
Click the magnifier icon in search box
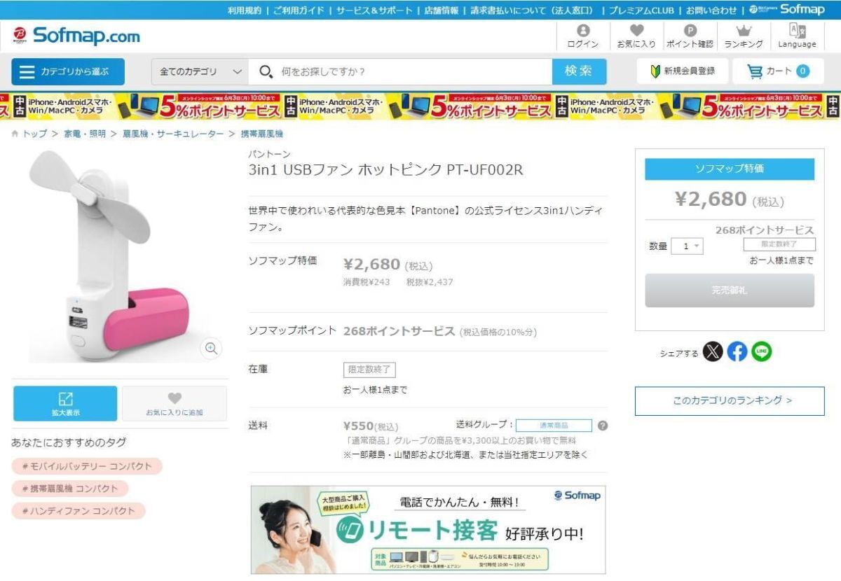pyautogui.click(x=266, y=71)
